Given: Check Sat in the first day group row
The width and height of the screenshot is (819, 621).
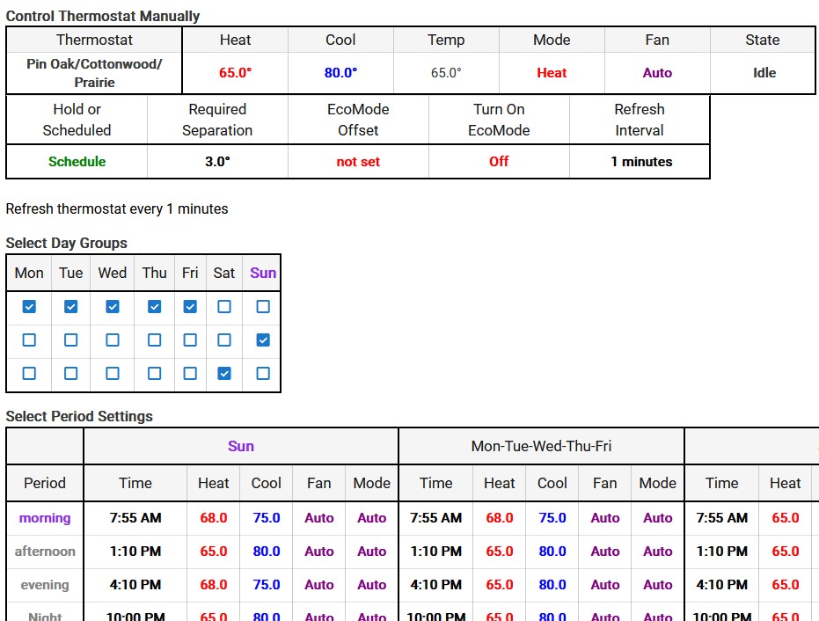Looking at the screenshot, I should [x=224, y=307].
